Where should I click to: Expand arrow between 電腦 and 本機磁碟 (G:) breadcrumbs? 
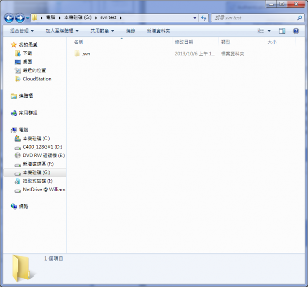[60, 18]
